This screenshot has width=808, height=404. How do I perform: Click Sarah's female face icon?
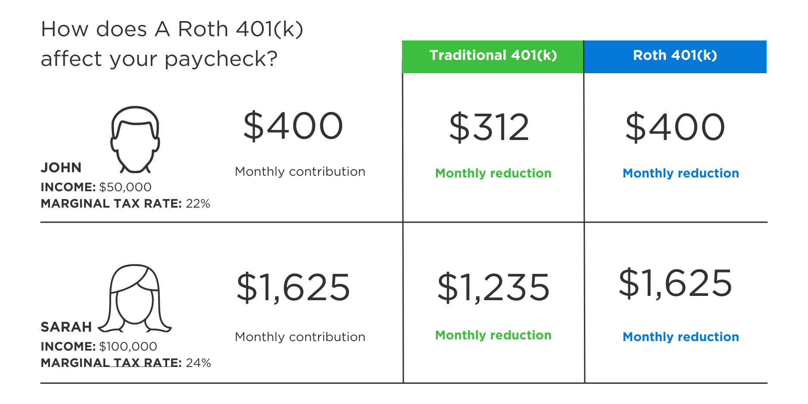135,298
